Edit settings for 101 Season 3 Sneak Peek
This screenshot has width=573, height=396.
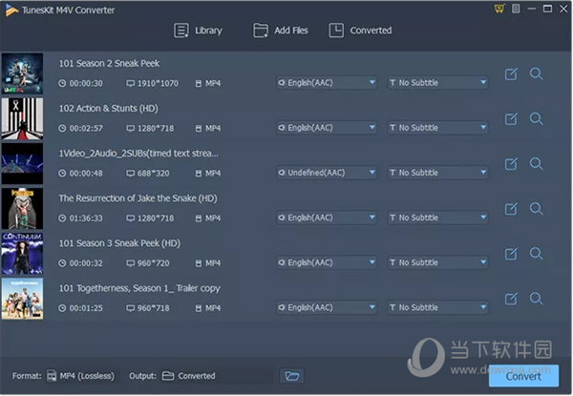point(511,254)
